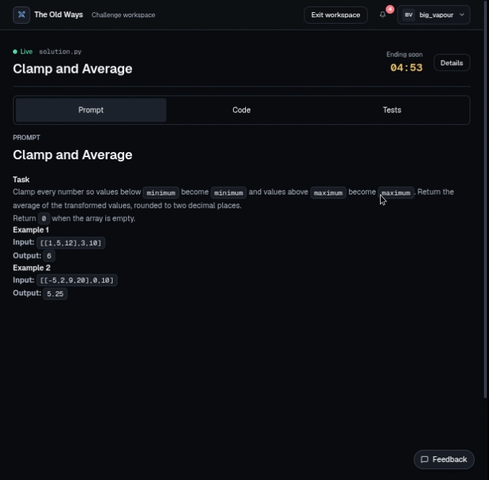Screen dimensions: 489x480
Task: Switch to the Tests tab
Action: click(x=392, y=110)
